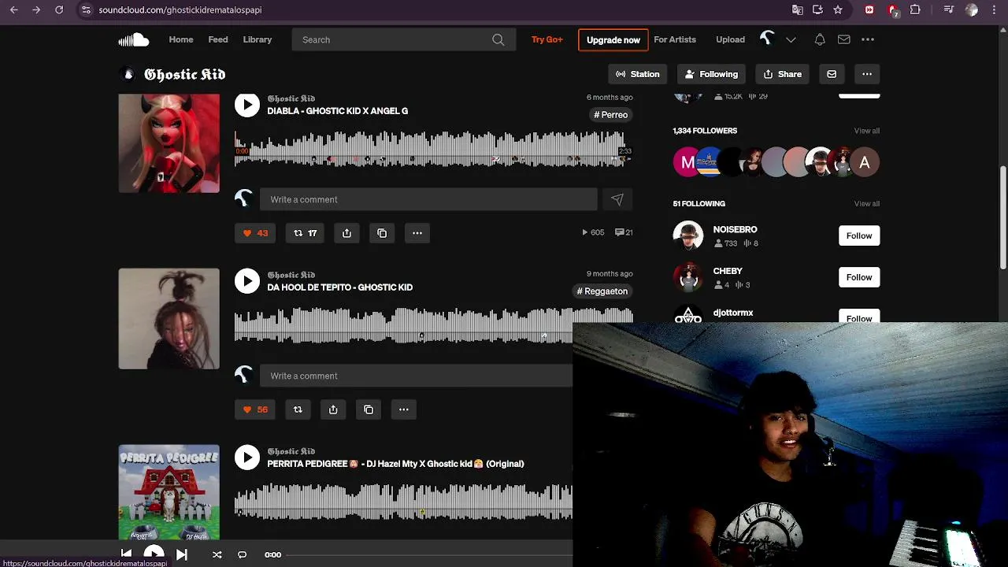Open the Reggaeton tag

tap(602, 291)
